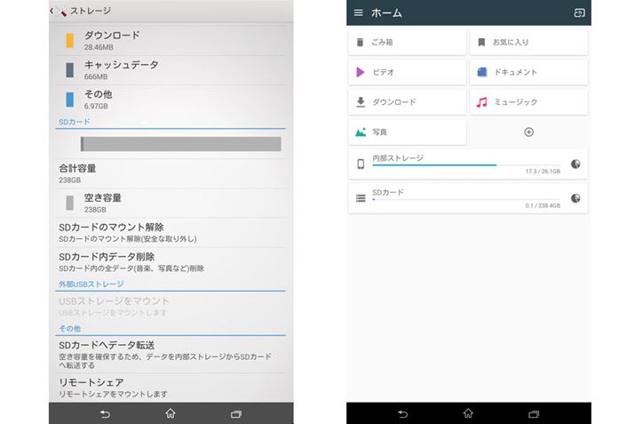Tap the cast screen icon in Home header
The height and width of the screenshot is (424, 635).
click(x=579, y=13)
